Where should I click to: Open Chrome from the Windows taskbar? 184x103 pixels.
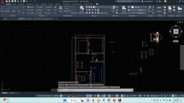[109, 100]
